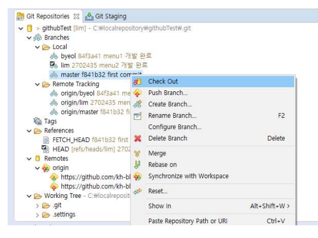This screenshot has width=318, height=238.
Task: Expand the .git folder
Action: pyautogui.click(x=37, y=206)
